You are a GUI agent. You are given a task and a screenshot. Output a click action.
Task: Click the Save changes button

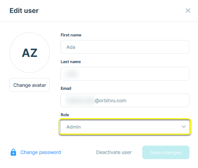(166, 153)
